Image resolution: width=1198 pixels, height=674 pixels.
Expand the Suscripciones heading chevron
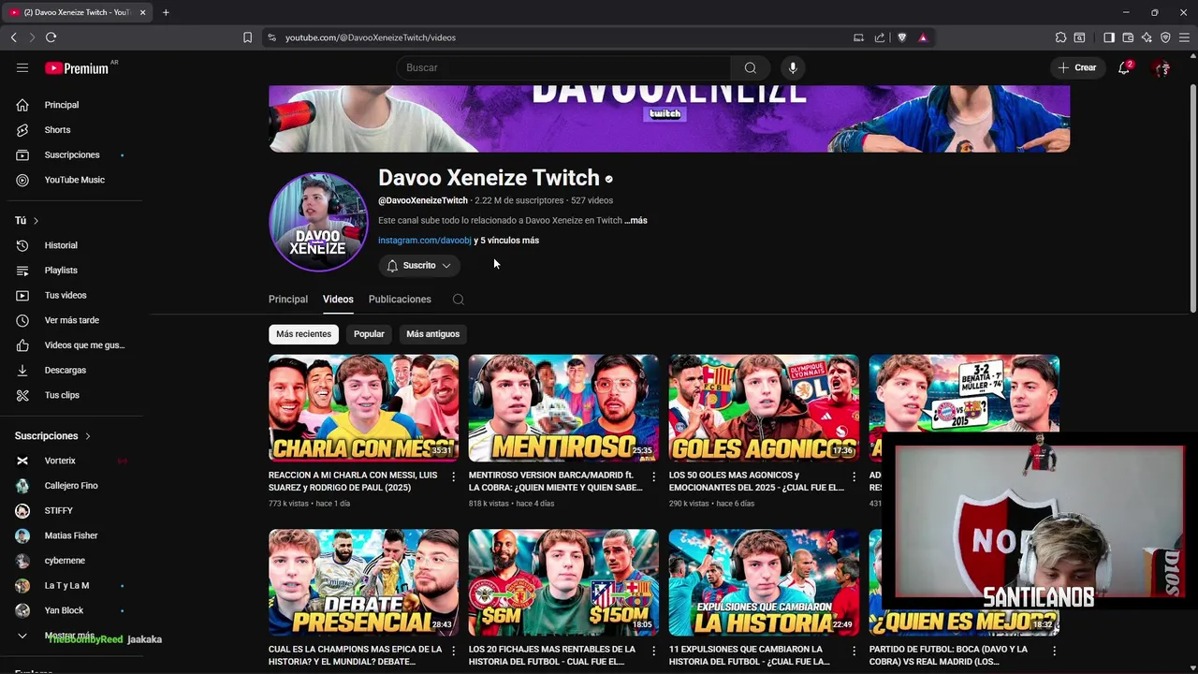[88, 436]
